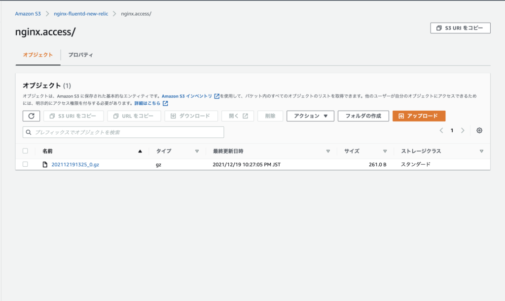Check the checkbox for 202112191325_0.gz row
Screen dimensions: 505x301
coord(26,164)
